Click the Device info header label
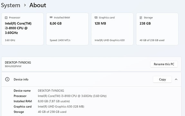The height and width of the screenshot is (116, 185). click(21, 79)
